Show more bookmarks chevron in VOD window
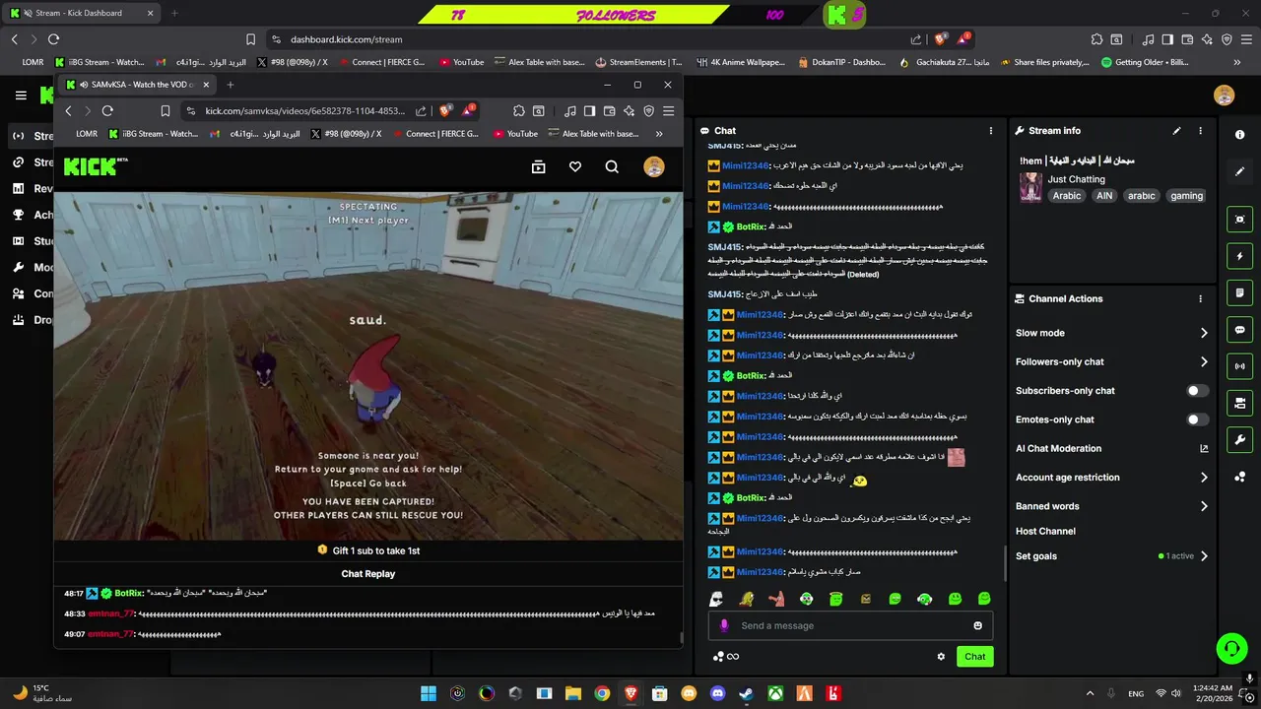This screenshot has width=1261, height=709. click(x=659, y=134)
